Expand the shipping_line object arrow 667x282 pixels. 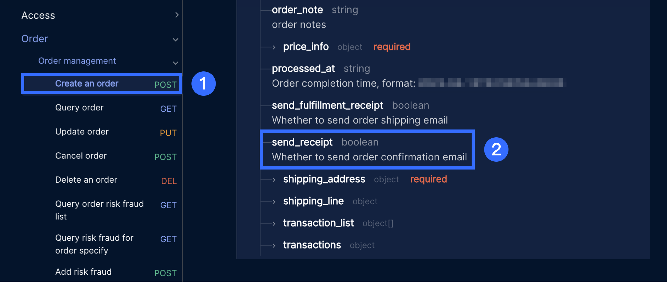(x=274, y=202)
